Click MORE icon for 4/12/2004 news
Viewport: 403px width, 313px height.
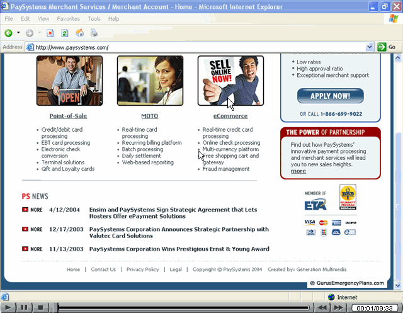tap(25, 210)
